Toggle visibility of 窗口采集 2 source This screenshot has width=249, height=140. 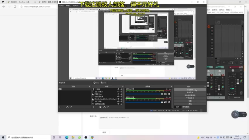(118, 91)
